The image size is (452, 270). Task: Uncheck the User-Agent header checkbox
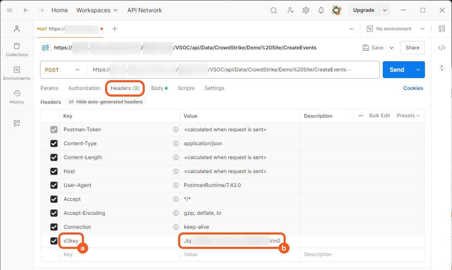[x=54, y=185]
